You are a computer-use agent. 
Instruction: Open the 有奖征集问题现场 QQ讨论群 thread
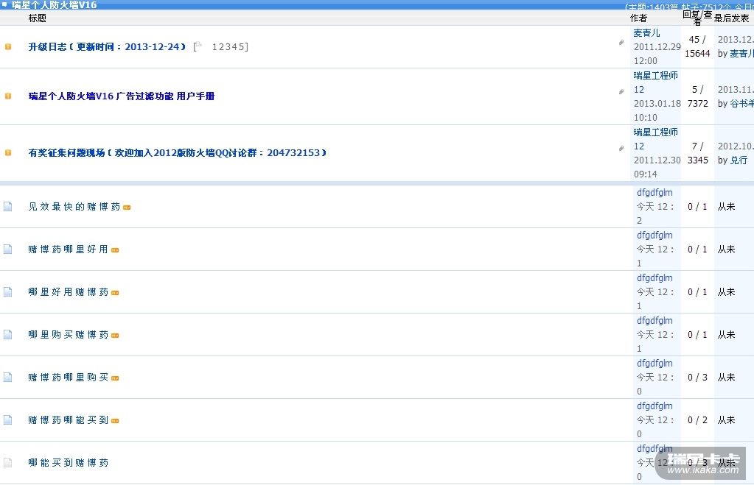click(x=178, y=152)
